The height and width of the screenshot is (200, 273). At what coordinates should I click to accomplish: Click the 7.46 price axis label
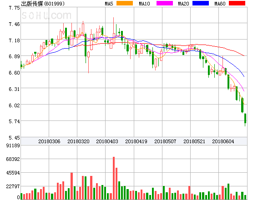[14, 24]
